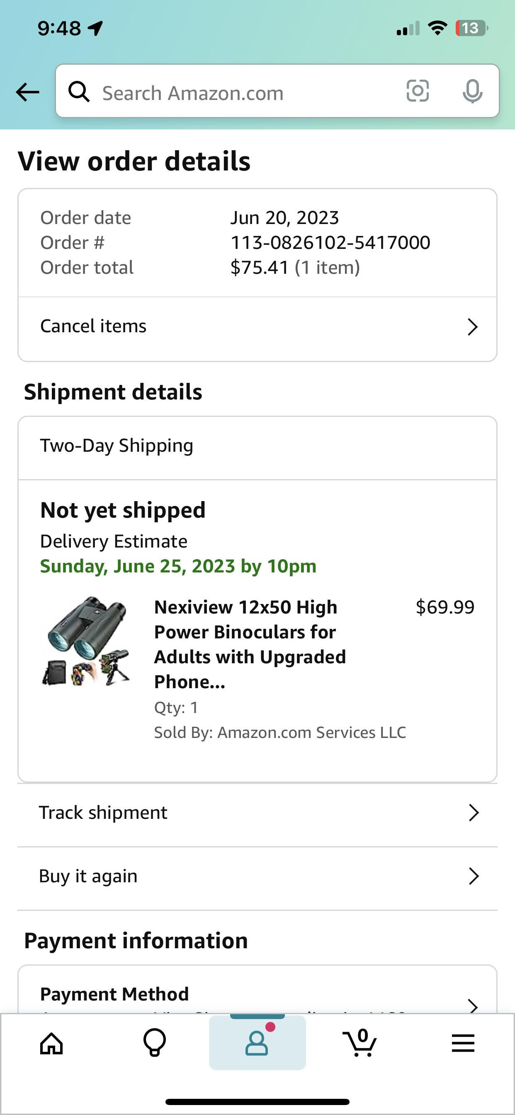
Task: Tap the search magnifier icon
Action: (79, 92)
